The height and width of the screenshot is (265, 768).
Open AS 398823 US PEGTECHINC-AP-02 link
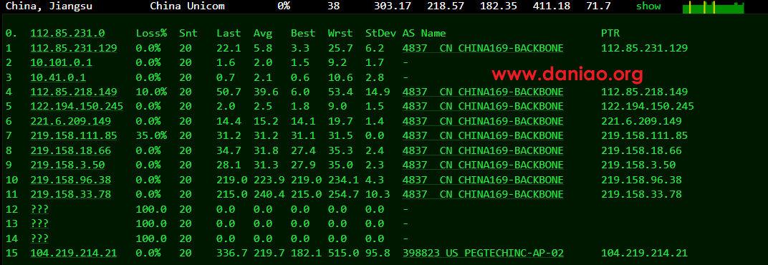483,253
